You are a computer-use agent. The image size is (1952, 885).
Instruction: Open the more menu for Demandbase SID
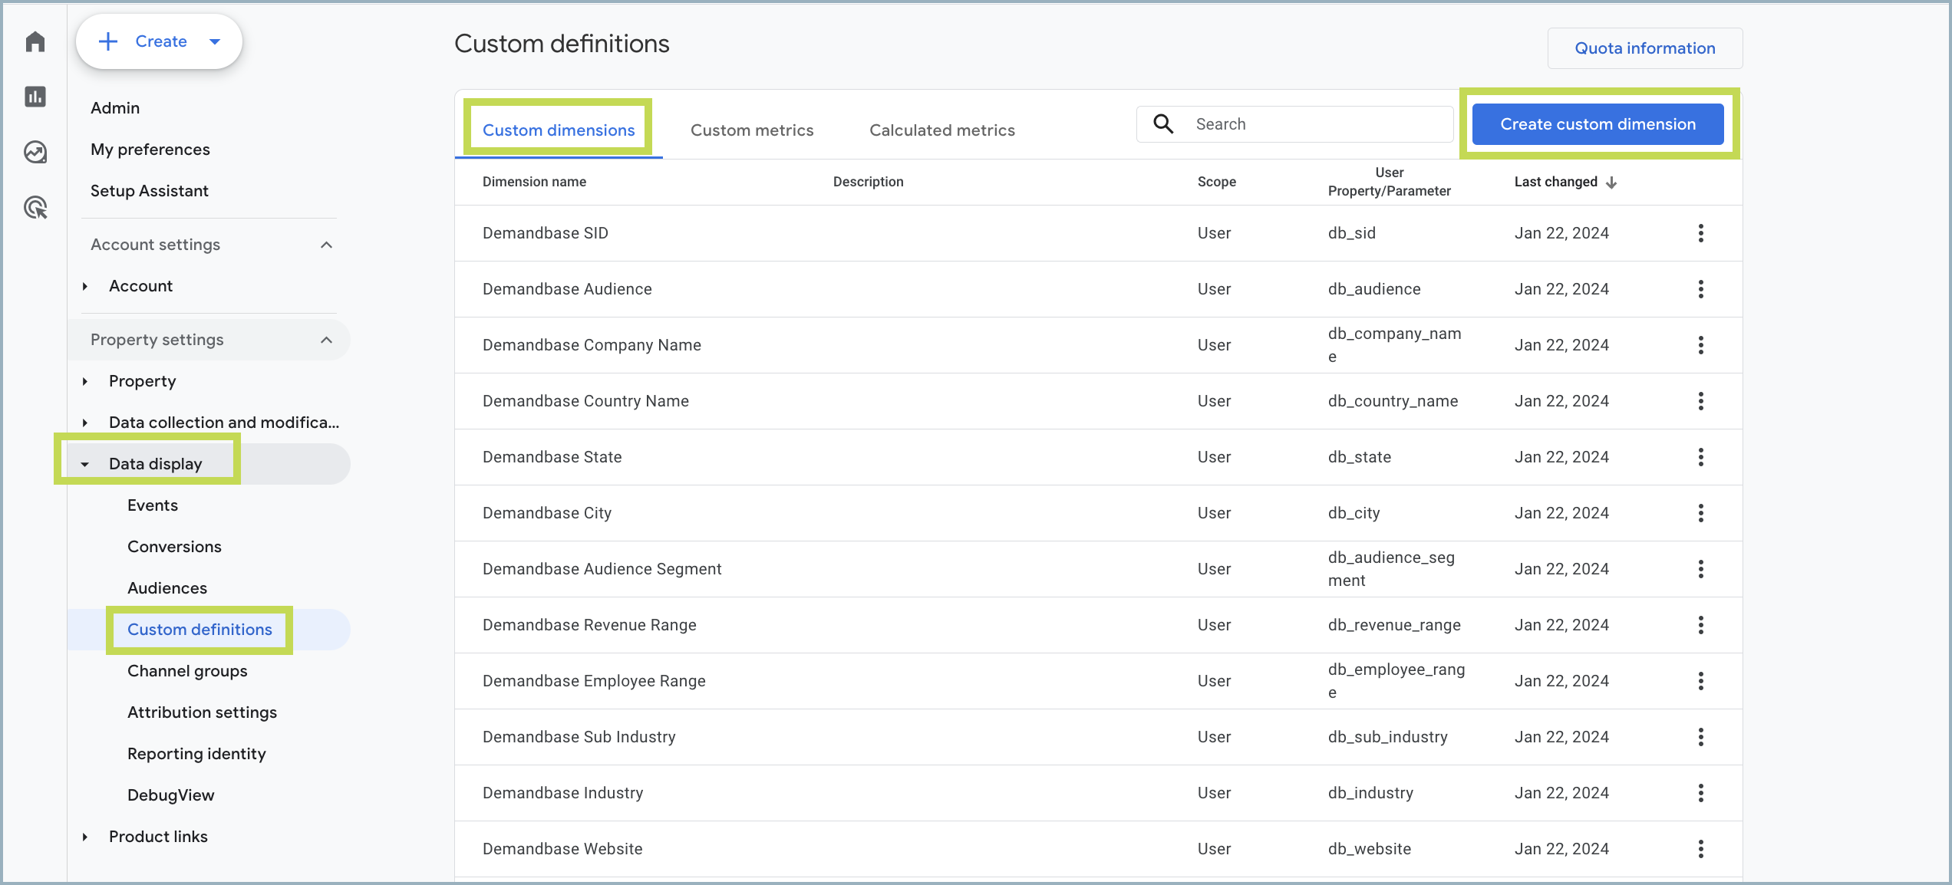coord(1701,233)
